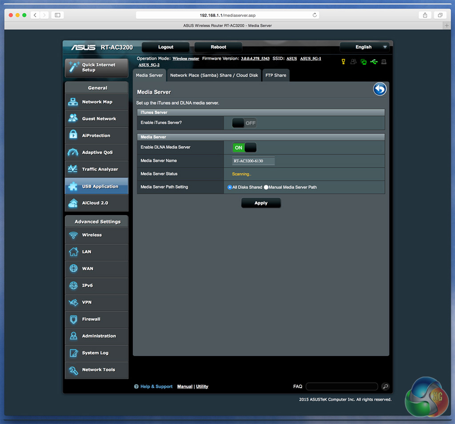Click the Advanced Settings section header
The width and height of the screenshot is (455, 424).
coord(96,222)
